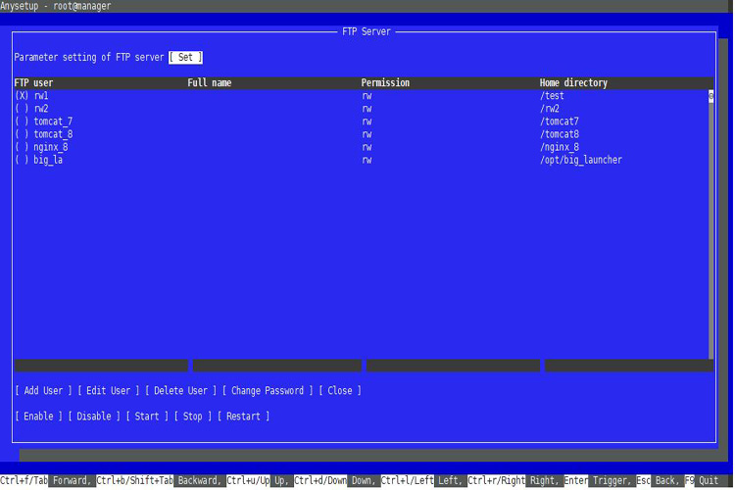735x490 pixels.
Task: Click the /tomcat7 home directory cell
Action: click(x=560, y=122)
